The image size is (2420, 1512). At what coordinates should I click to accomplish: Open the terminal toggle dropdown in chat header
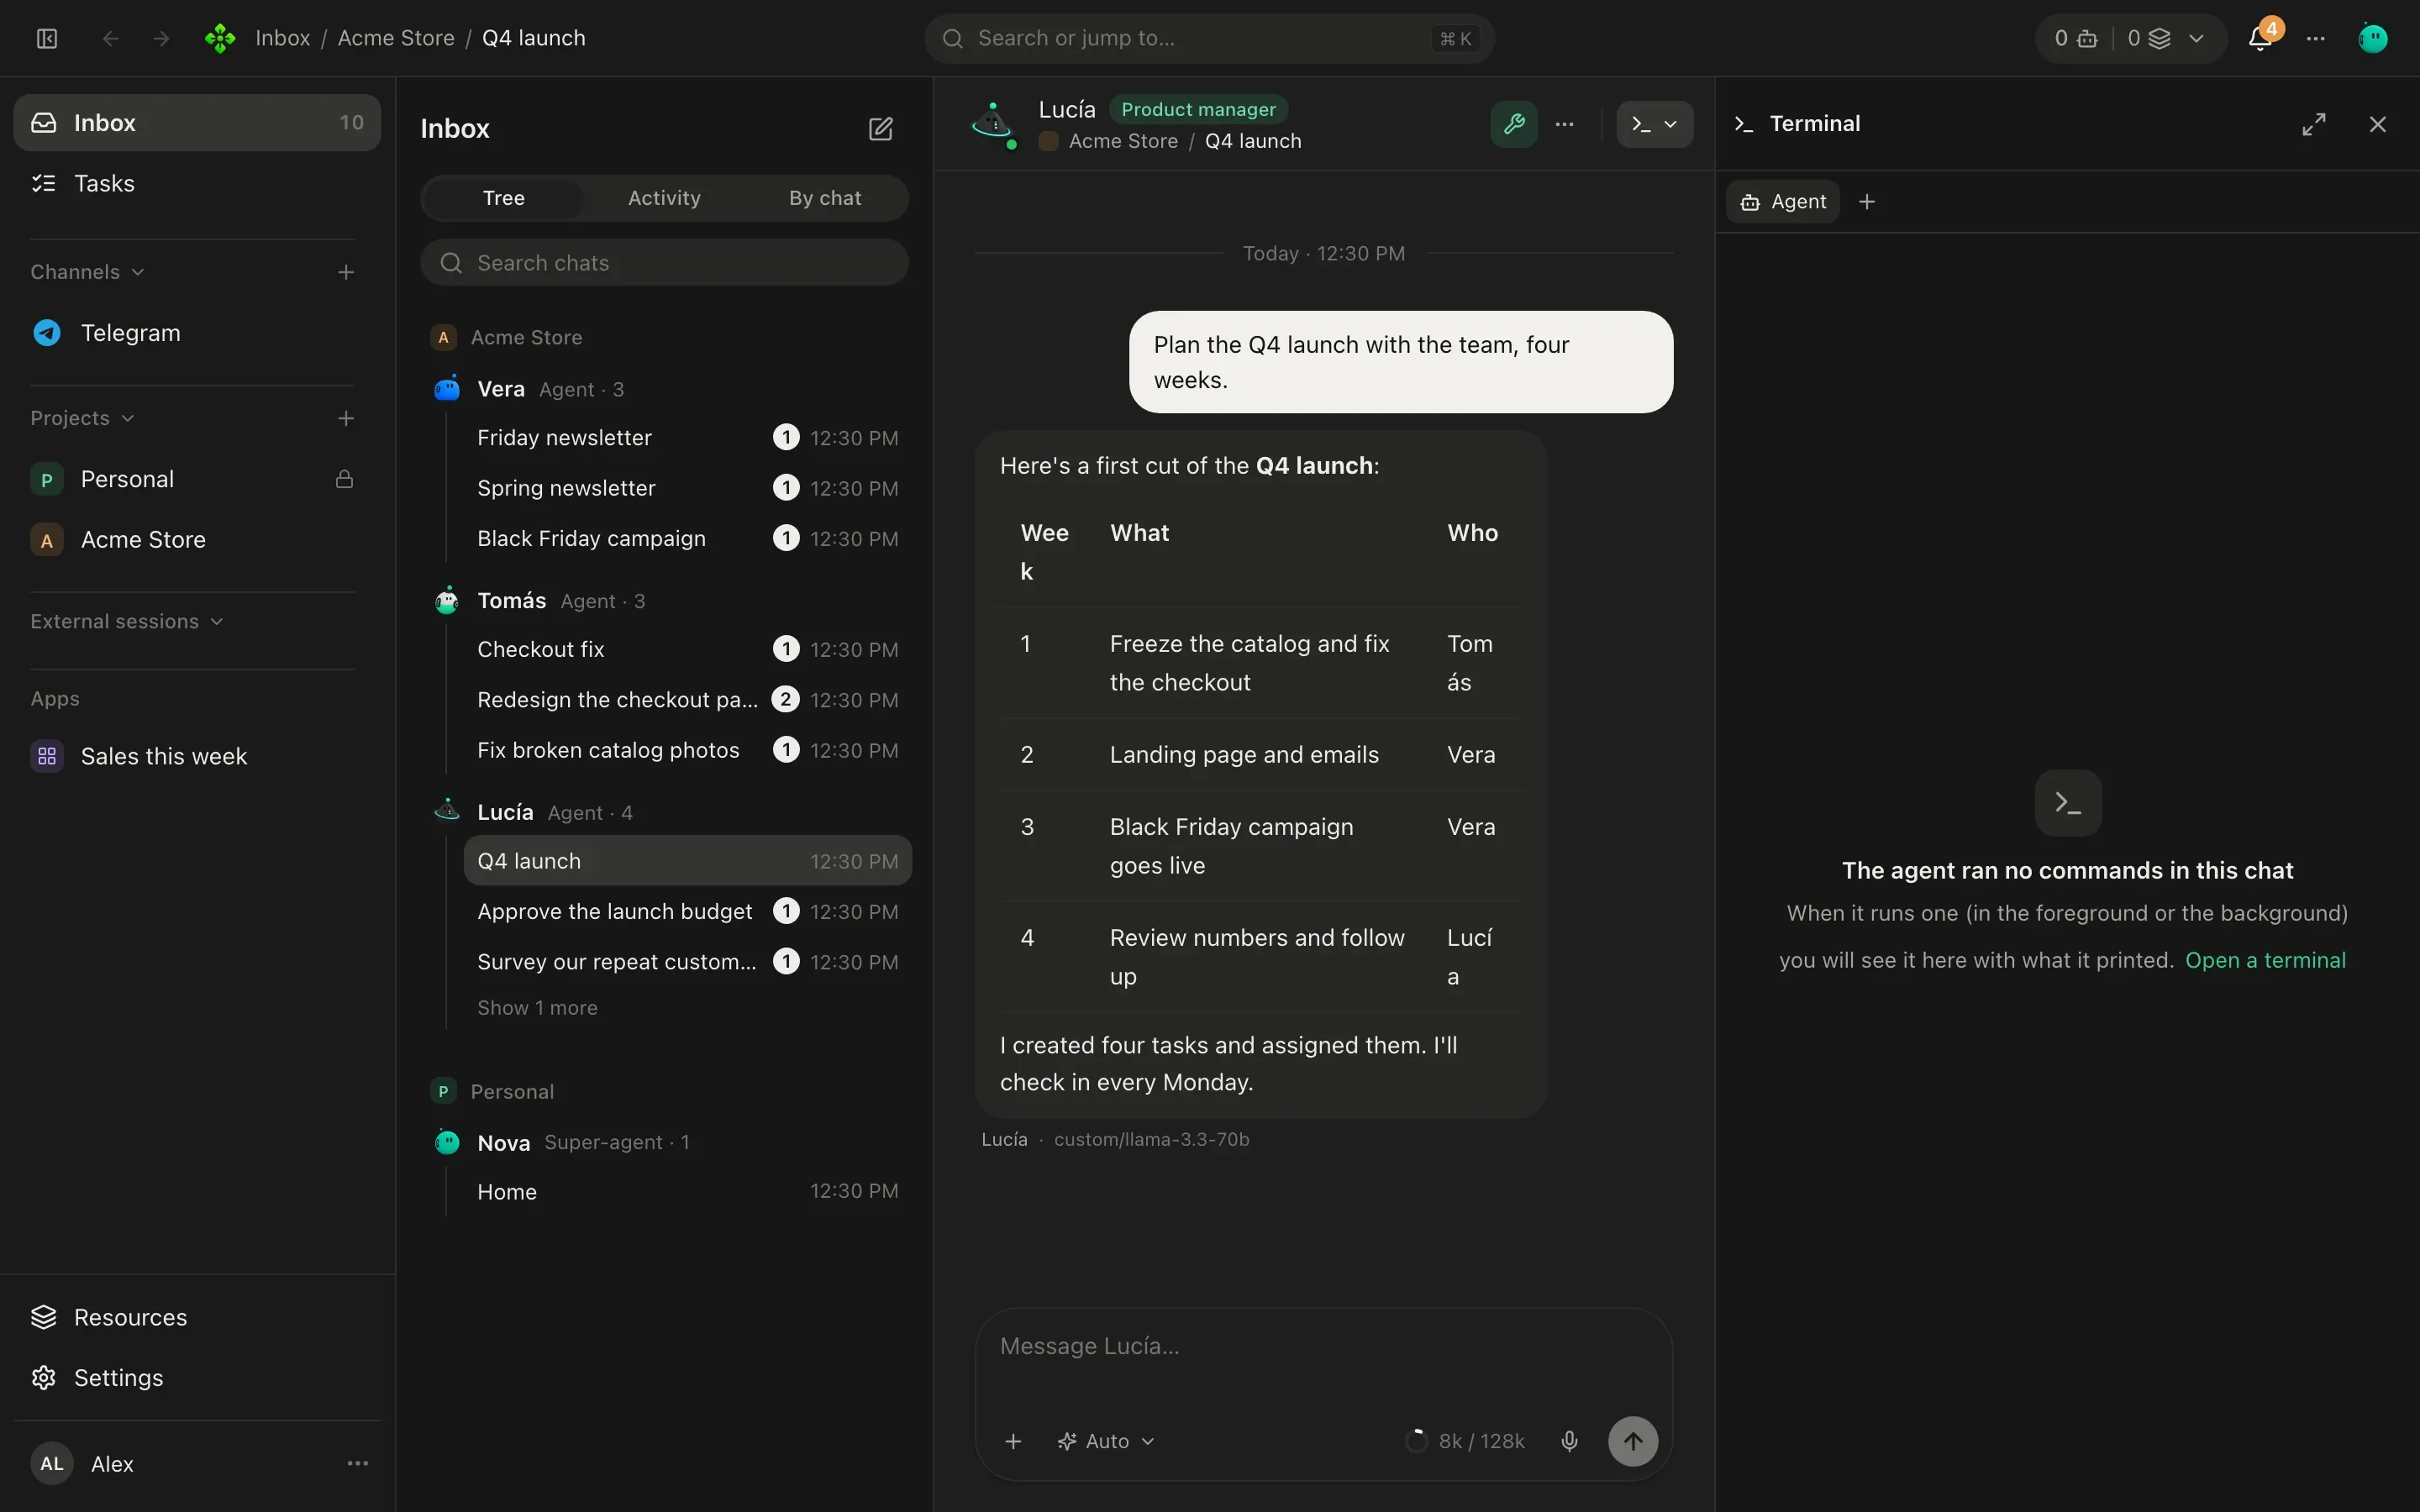1655,124
